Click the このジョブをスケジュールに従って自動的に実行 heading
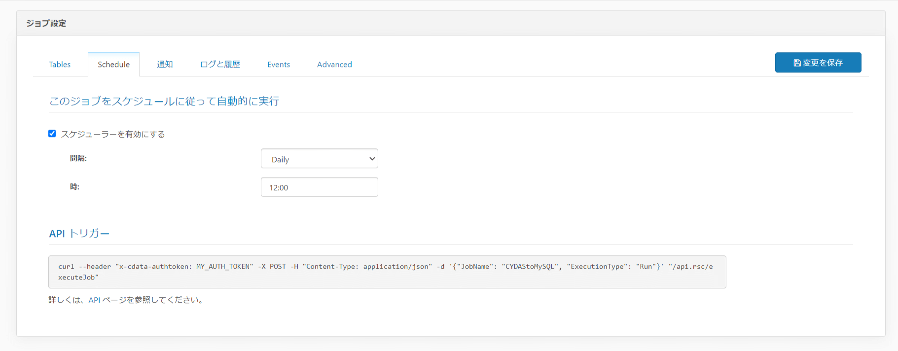This screenshot has width=898, height=351. (164, 101)
